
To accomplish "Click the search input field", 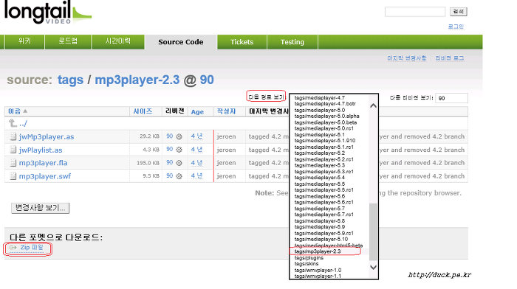I will tap(415, 12).
